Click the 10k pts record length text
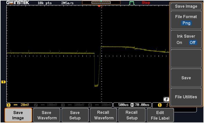The image size is (204, 123). coord(44,3)
